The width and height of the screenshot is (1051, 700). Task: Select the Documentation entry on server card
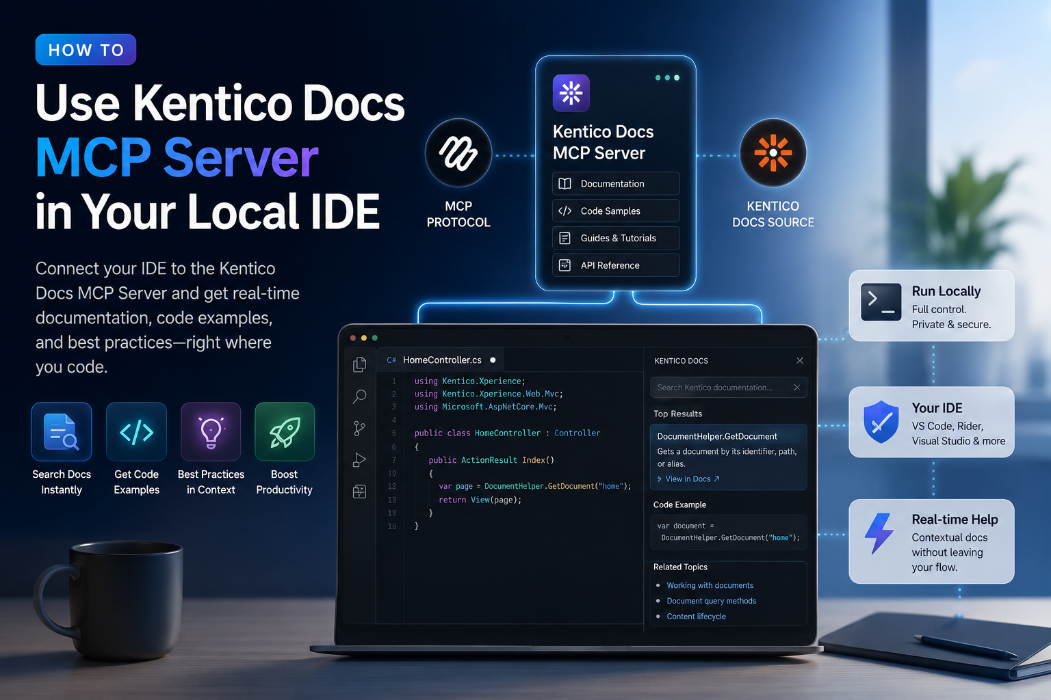[x=616, y=184]
